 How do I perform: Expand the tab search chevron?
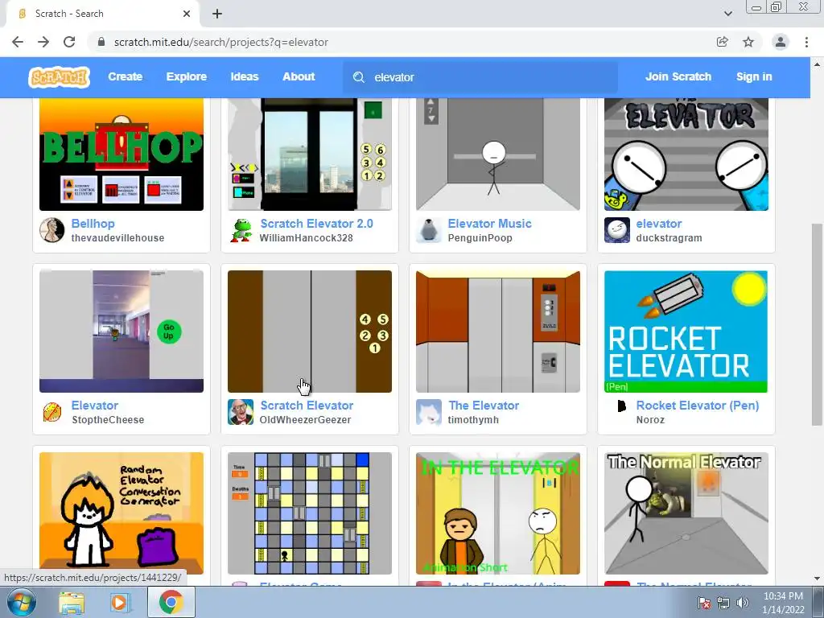(x=727, y=14)
